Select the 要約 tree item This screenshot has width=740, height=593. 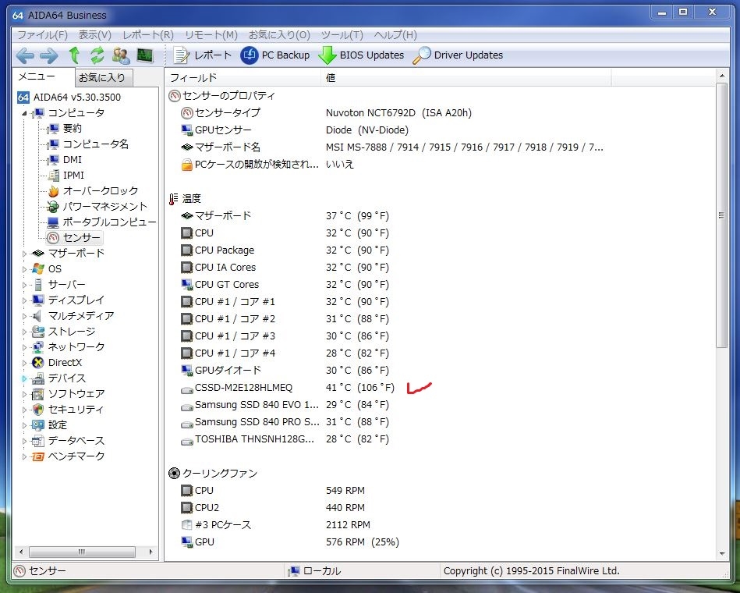pos(73,129)
